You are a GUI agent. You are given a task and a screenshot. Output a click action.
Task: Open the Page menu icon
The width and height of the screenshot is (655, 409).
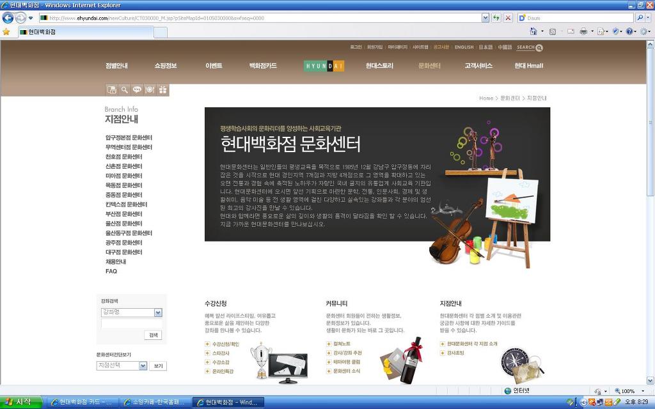603,32
